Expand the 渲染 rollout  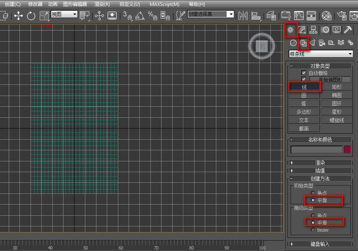pos(320,163)
